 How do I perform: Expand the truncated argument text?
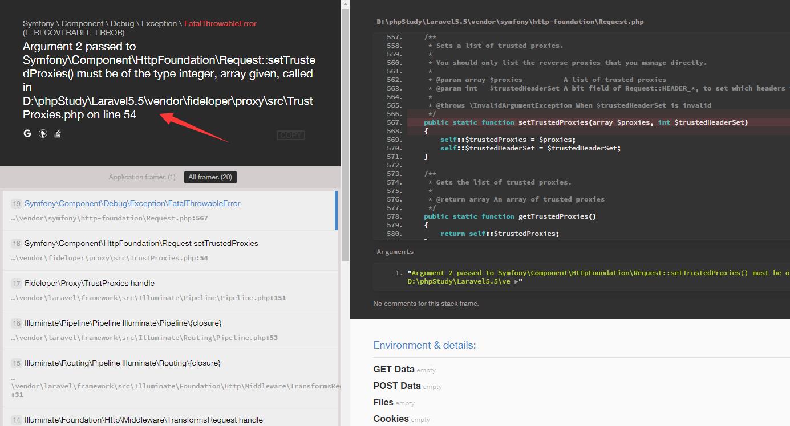pyautogui.click(x=517, y=281)
